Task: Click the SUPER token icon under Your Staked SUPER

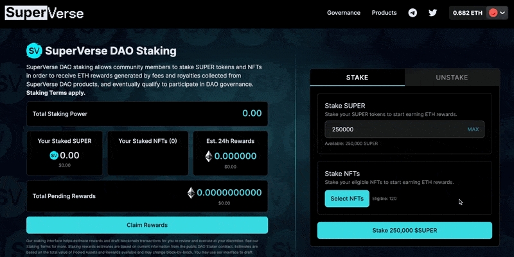Action: [x=54, y=156]
